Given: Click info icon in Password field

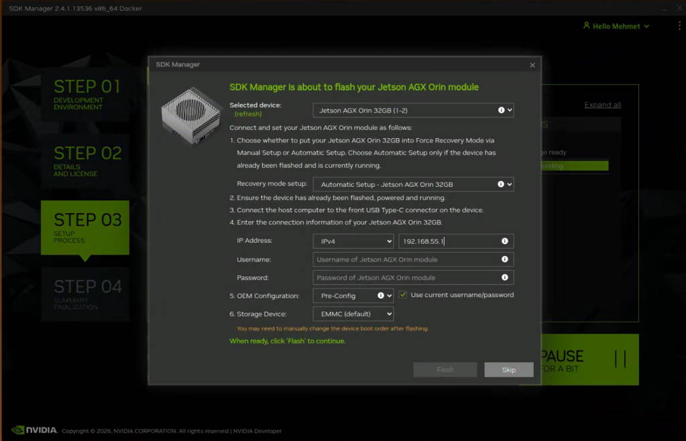Looking at the screenshot, I should tap(505, 277).
